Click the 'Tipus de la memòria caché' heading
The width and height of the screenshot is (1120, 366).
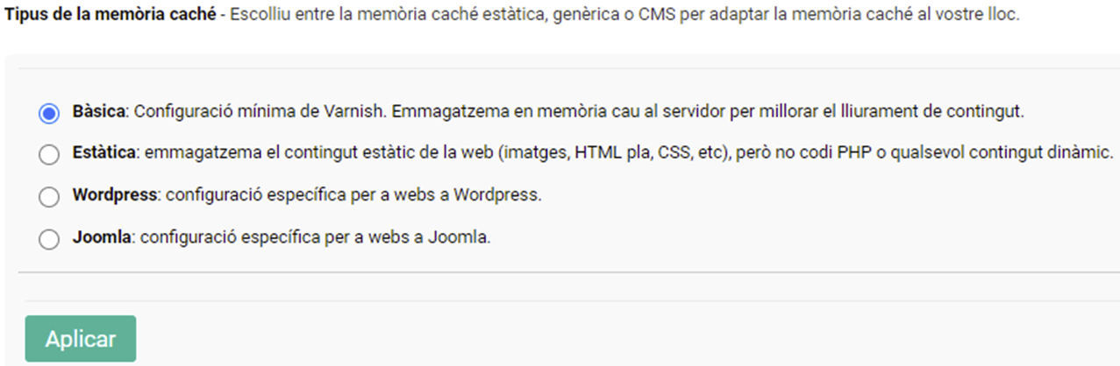pos(111,17)
